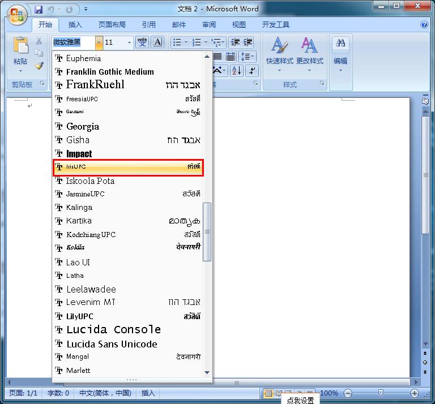
Task: Open Change Styles menu
Action: click(310, 54)
